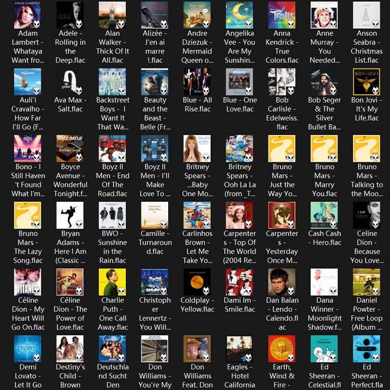Select Britney Spears Baby One More icon
The width and height of the screenshot is (390, 390).
197,149
